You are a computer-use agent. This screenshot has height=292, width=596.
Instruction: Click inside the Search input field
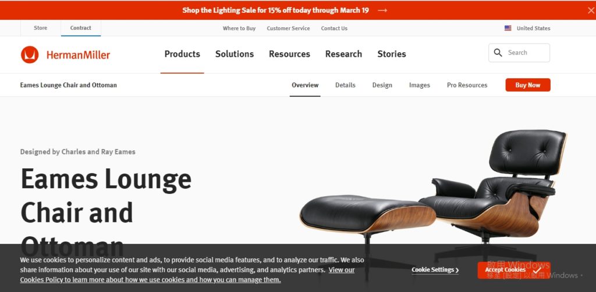(519, 53)
